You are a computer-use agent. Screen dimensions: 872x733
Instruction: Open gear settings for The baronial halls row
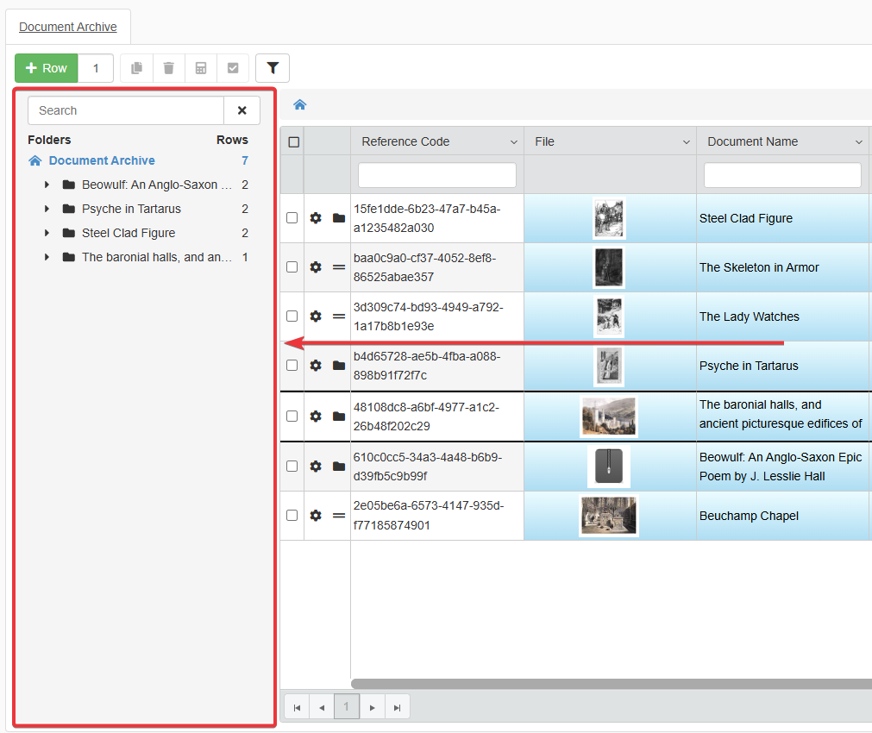pyautogui.click(x=316, y=416)
